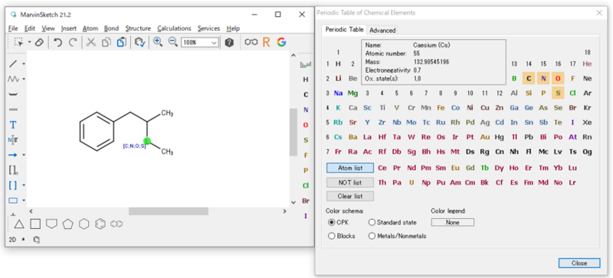Viewport: 613px width, 278px height.
Task: Open the hexagon help icon
Action: pos(229,43)
